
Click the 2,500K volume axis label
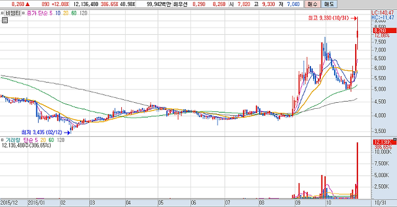point(382,187)
